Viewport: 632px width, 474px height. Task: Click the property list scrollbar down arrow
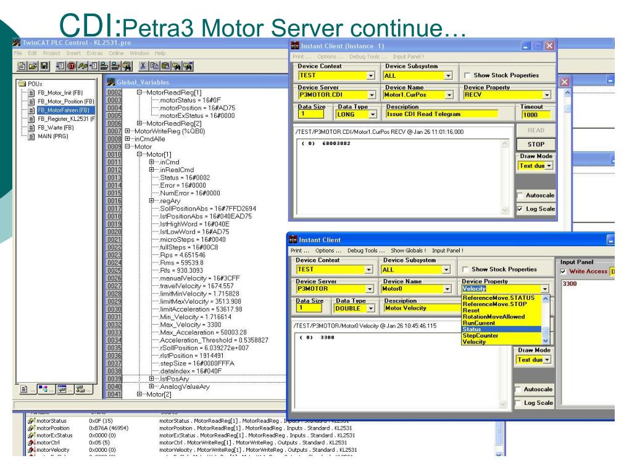pyautogui.click(x=546, y=341)
